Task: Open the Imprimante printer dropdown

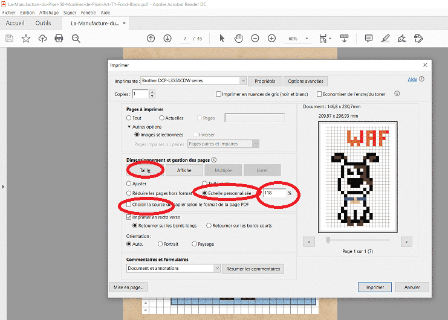Action: [243, 81]
